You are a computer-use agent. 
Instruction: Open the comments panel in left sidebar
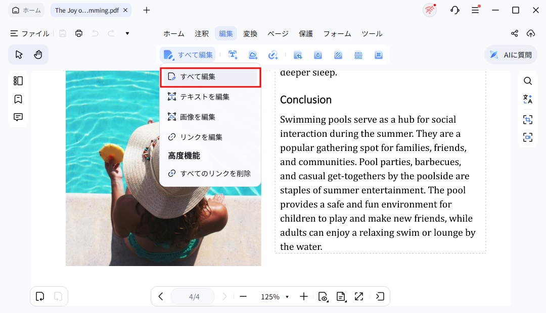pyautogui.click(x=18, y=117)
